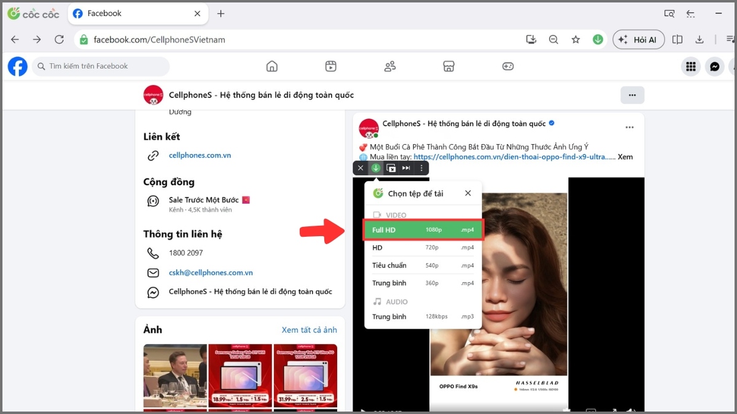Open the media playlist control icon
Image resolution: width=737 pixels, height=414 pixels.
point(730,39)
